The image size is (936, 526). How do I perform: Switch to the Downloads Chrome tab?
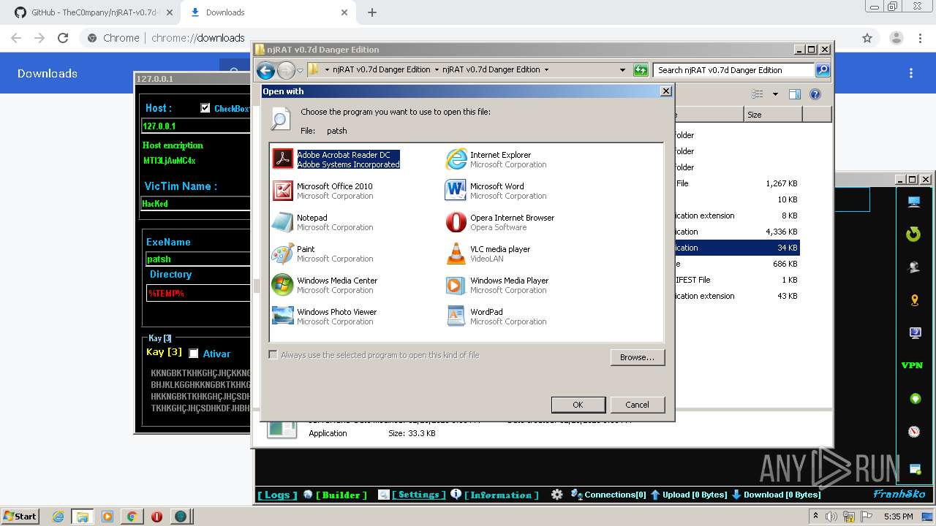coord(268,12)
